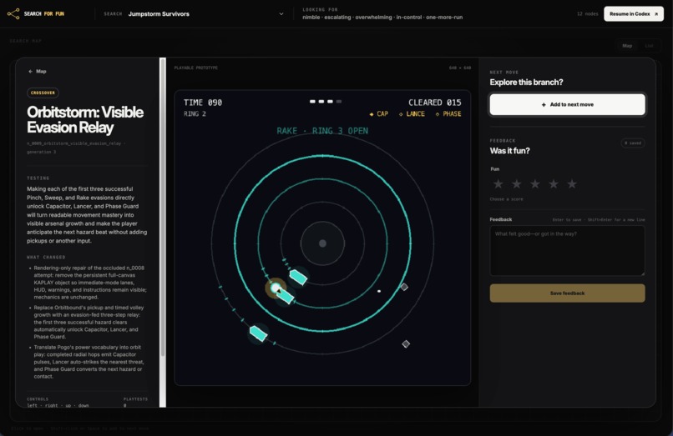Image resolution: width=673 pixels, height=436 pixels.
Task: Click the LANCE power indicator
Action: [x=412, y=114]
